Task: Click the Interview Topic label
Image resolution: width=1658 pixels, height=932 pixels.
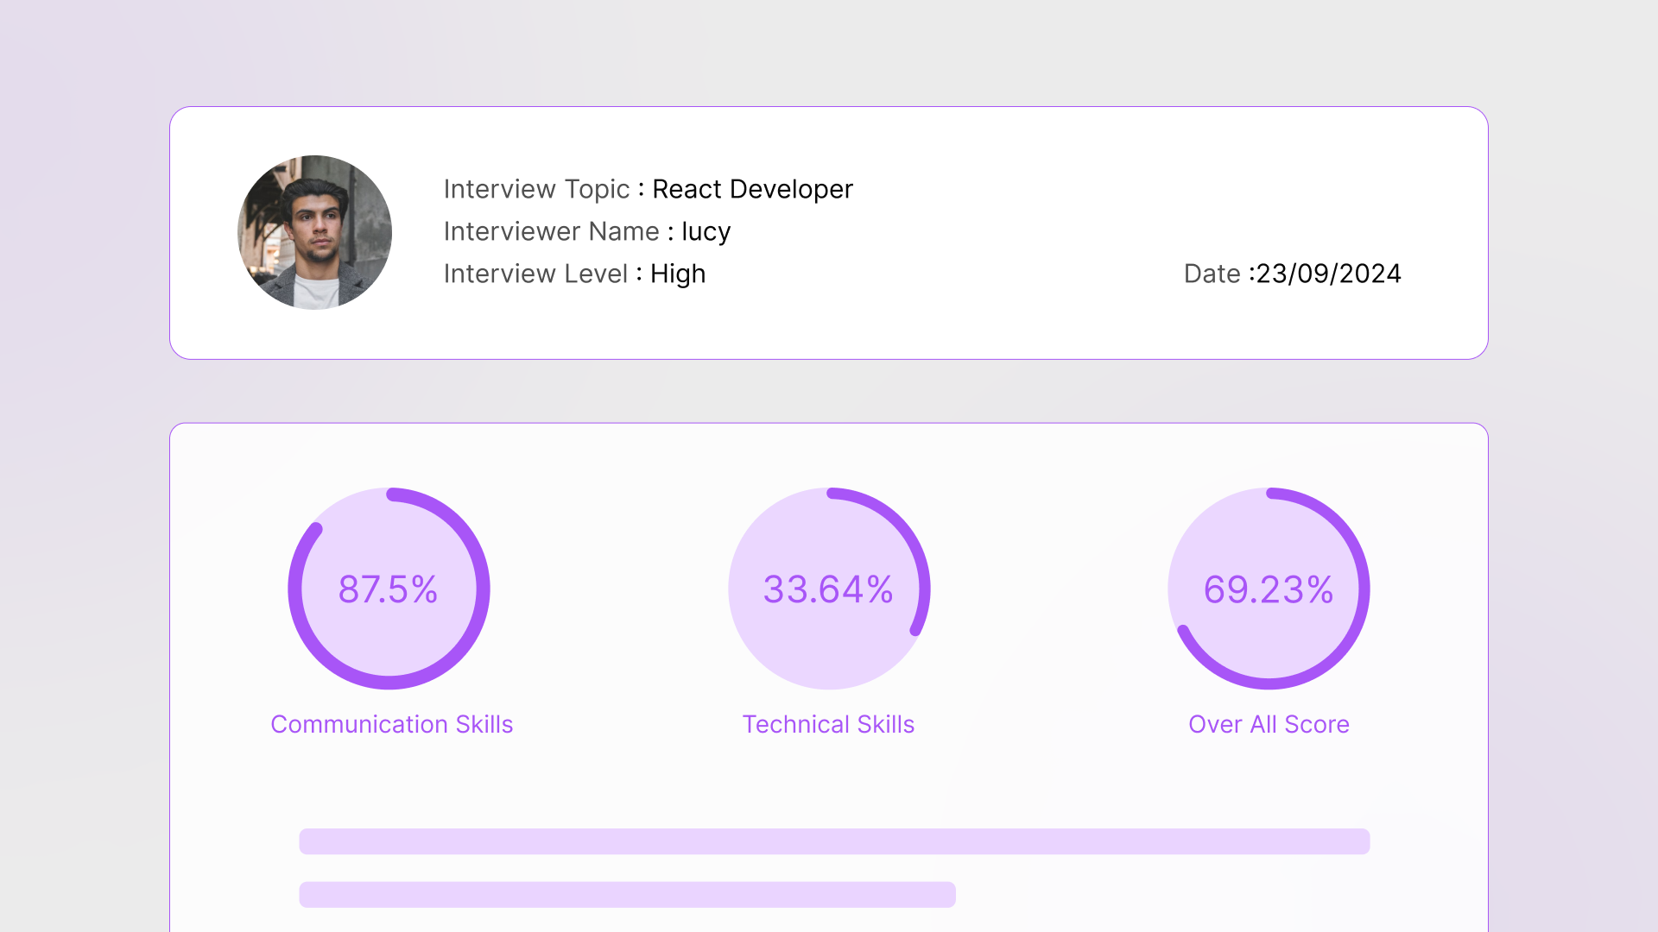Action: 536,189
